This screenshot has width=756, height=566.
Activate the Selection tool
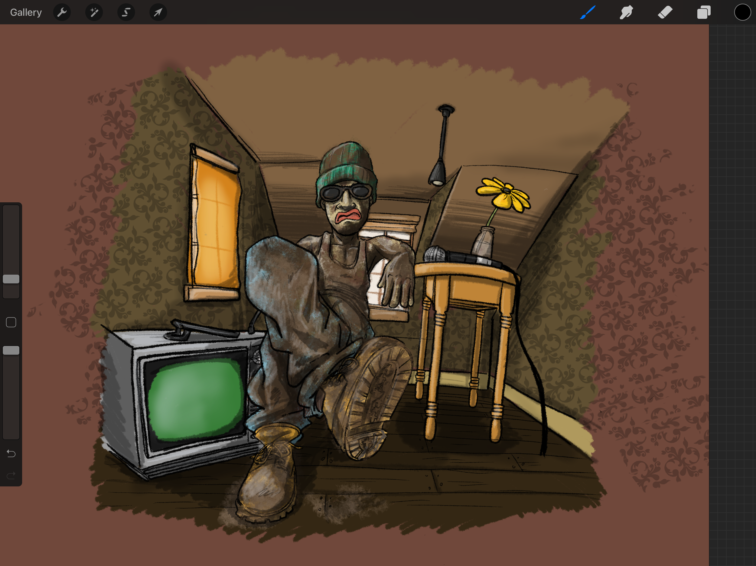click(126, 13)
